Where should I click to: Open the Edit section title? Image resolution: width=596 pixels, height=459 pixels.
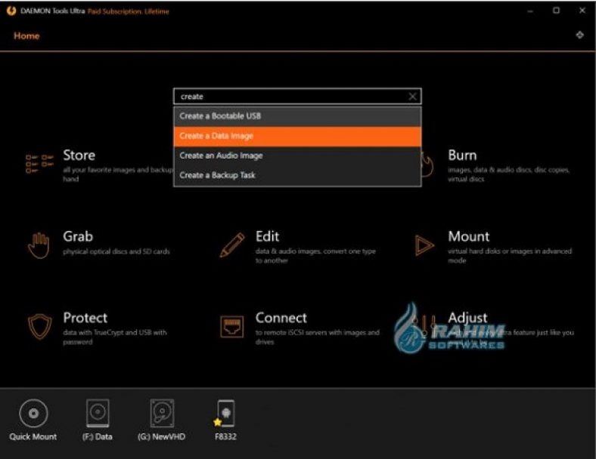[x=267, y=236]
